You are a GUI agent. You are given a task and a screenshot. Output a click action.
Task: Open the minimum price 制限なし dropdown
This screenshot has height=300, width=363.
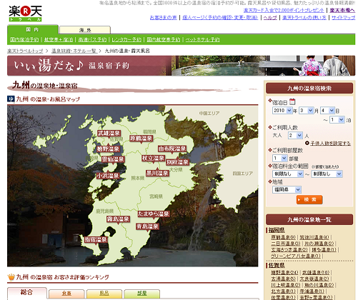(x=288, y=174)
